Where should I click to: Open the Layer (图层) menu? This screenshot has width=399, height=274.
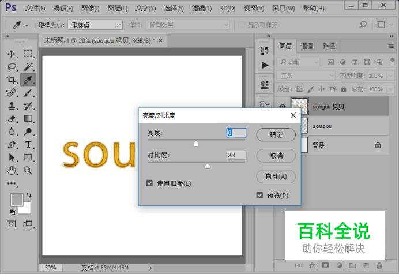click(x=117, y=8)
